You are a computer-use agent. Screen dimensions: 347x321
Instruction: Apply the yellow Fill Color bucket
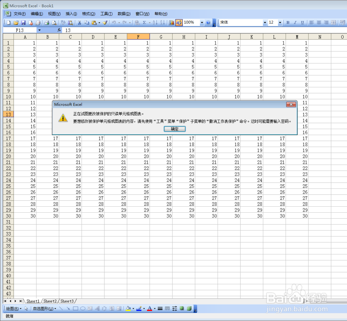(128, 309)
